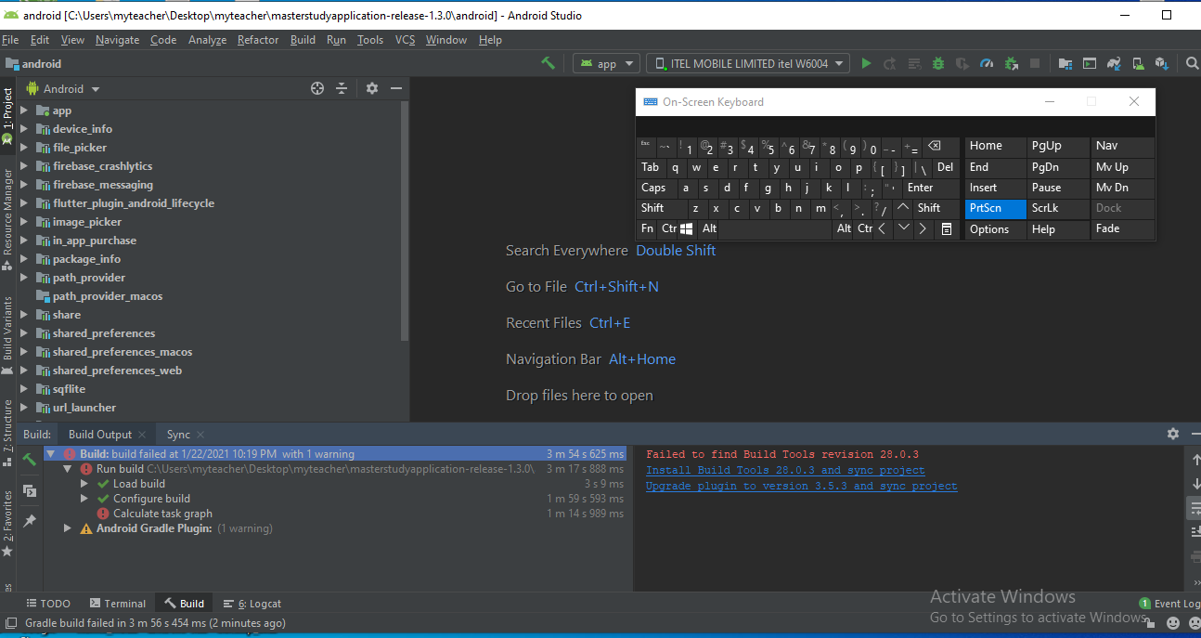Image resolution: width=1201 pixels, height=638 pixels.
Task: Click the hammer icon in Build panel sidebar
Action: pyautogui.click(x=30, y=459)
